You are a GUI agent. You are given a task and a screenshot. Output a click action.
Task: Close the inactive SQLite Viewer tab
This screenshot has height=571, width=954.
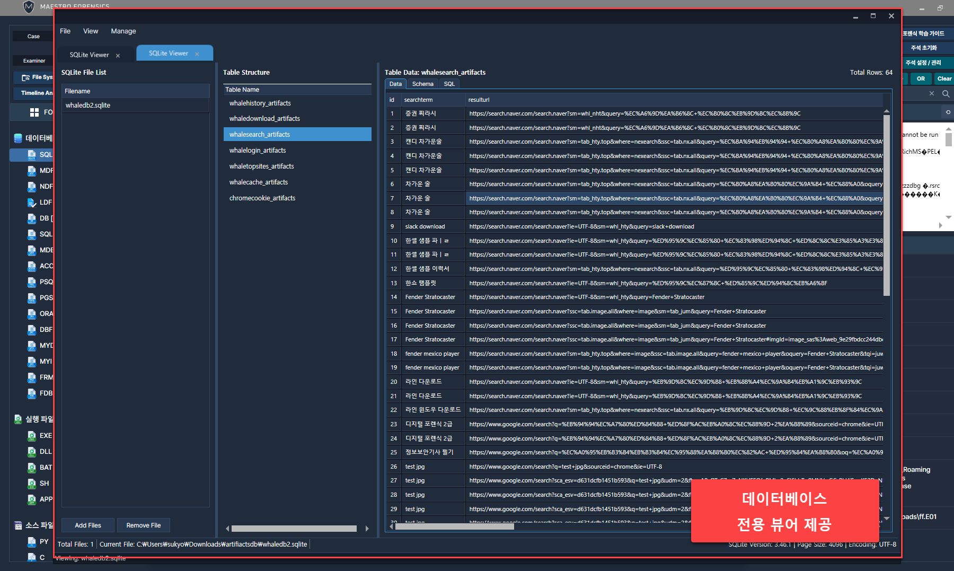tap(118, 56)
